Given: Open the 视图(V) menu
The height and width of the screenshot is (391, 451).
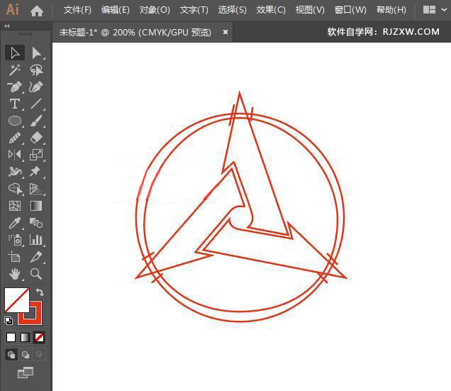Looking at the screenshot, I should point(310,10).
